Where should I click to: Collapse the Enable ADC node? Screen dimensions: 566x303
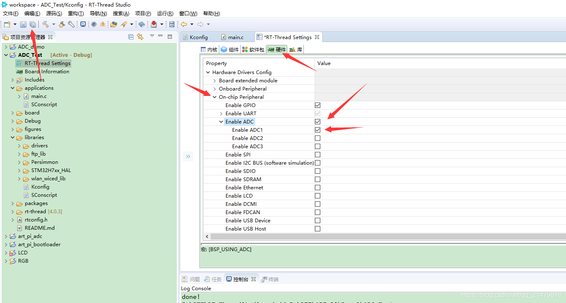pos(221,122)
